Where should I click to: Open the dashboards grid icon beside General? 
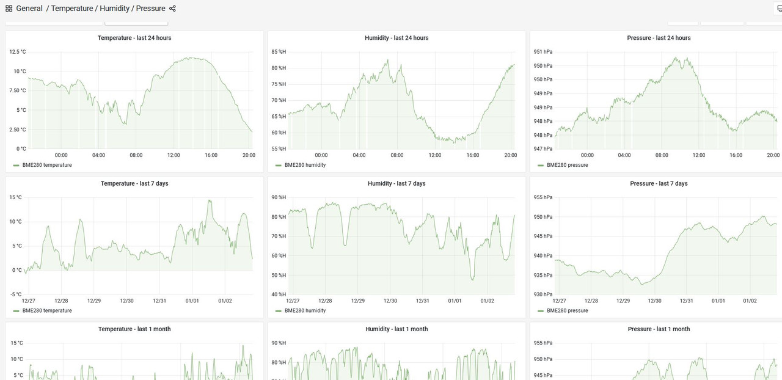pyautogui.click(x=9, y=9)
